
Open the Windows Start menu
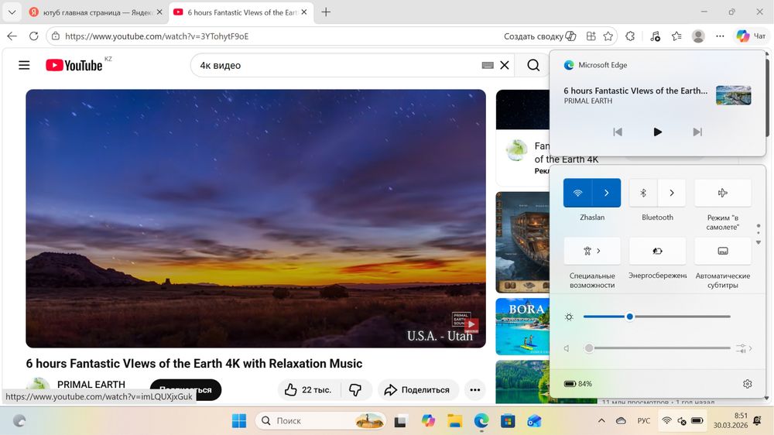point(239,421)
